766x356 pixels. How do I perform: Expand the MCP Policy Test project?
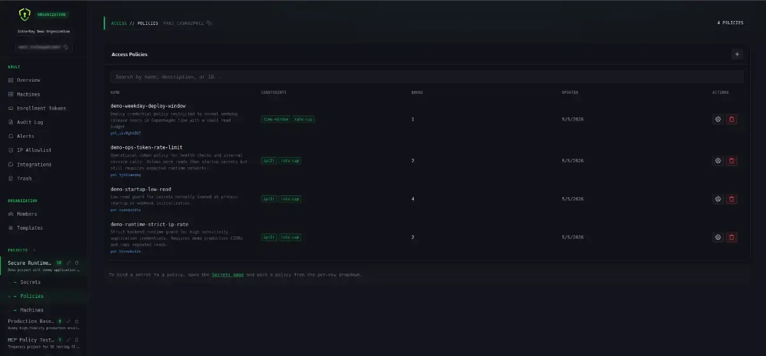point(31,340)
